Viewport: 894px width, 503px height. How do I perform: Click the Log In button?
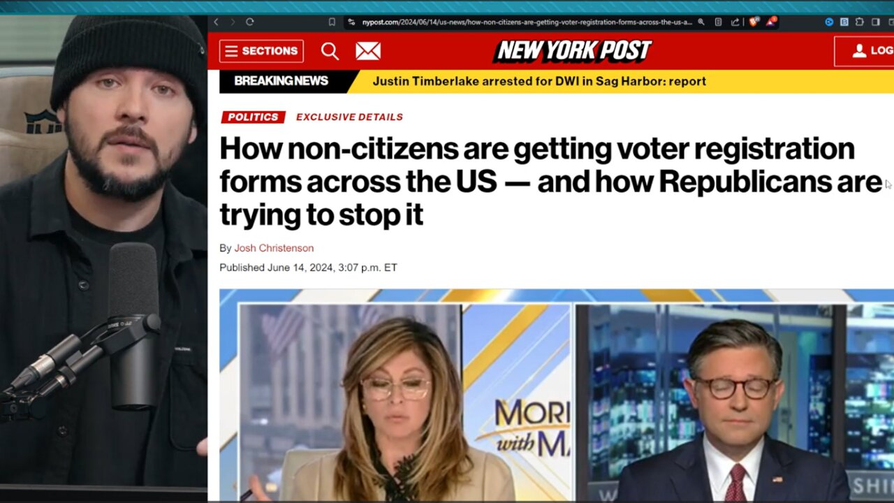pos(865,51)
